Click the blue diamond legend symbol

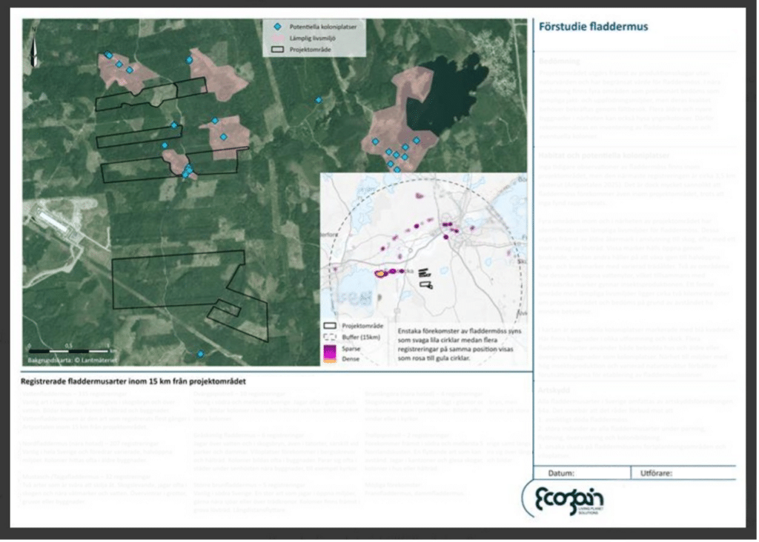(x=276, y=25)
